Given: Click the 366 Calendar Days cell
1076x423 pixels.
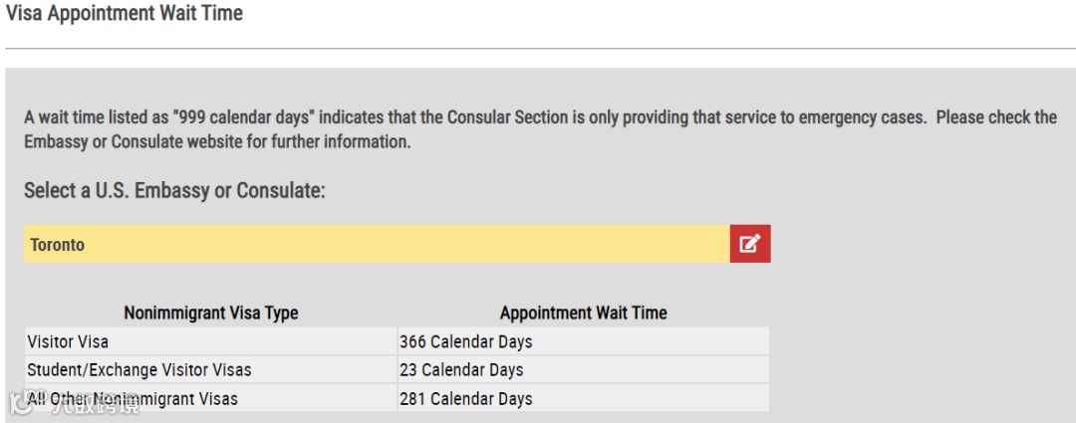Looking at the screenshot, I should pos(465,341).
